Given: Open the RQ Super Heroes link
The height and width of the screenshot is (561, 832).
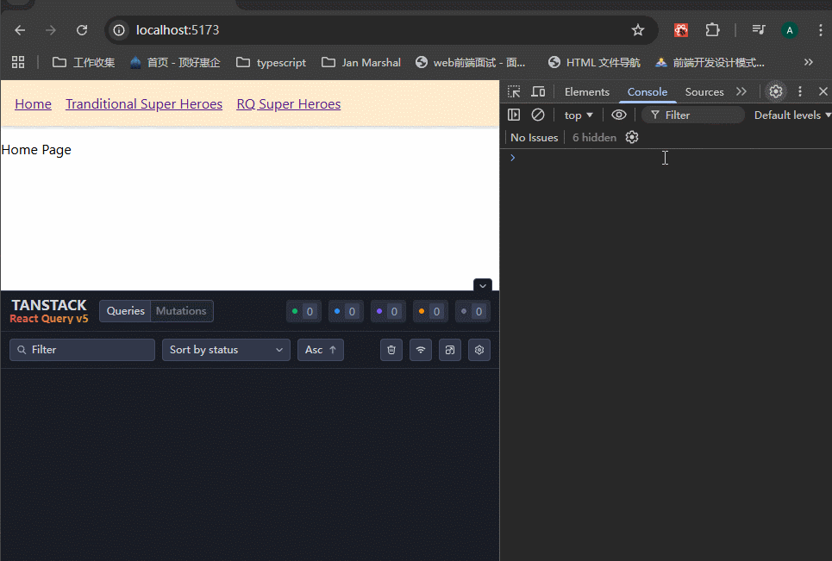Looking at the screenshot, I should click(288, 104).
